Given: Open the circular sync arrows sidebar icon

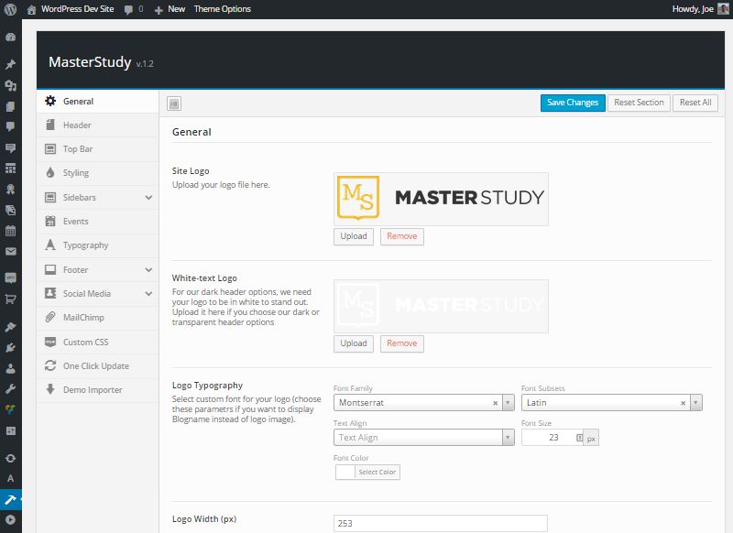Looking at the screenshot, I should click(10, 458).
